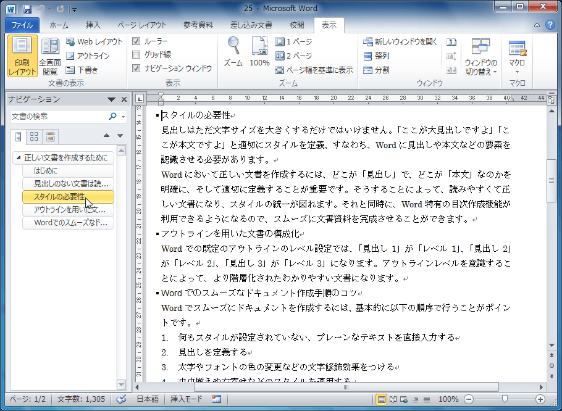The width and height of the screenshot is (562, 411).
Task: Click the spelling check status icon
Action: click(x=122, y=399)
